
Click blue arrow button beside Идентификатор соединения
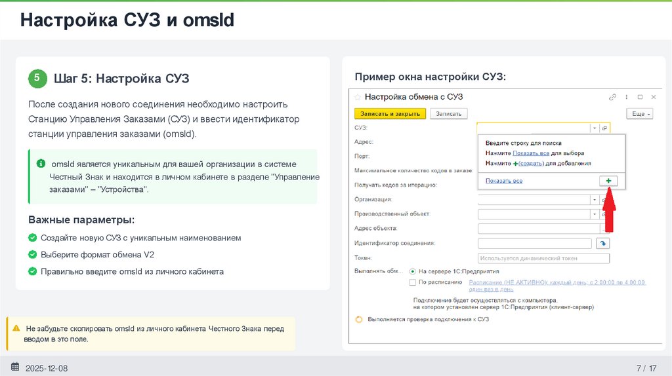602,244
